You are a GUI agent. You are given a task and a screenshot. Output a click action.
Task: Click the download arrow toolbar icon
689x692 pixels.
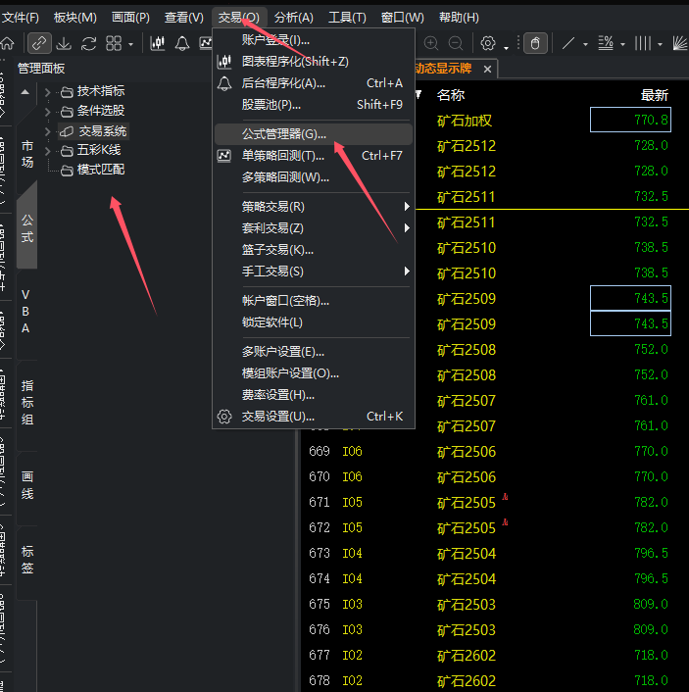pyautogui.click(x=65, y=43)
